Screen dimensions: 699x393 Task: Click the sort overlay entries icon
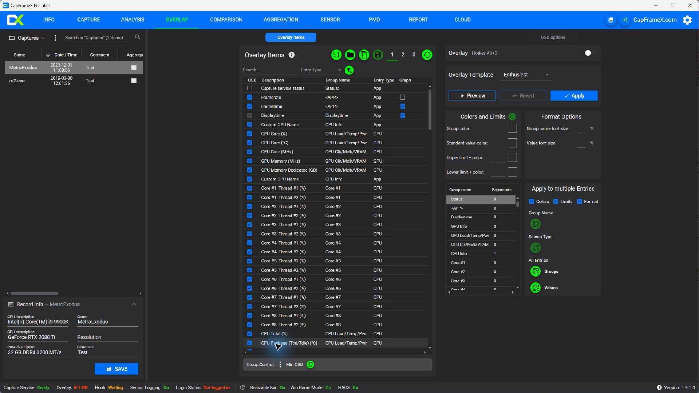click(336, 55)
